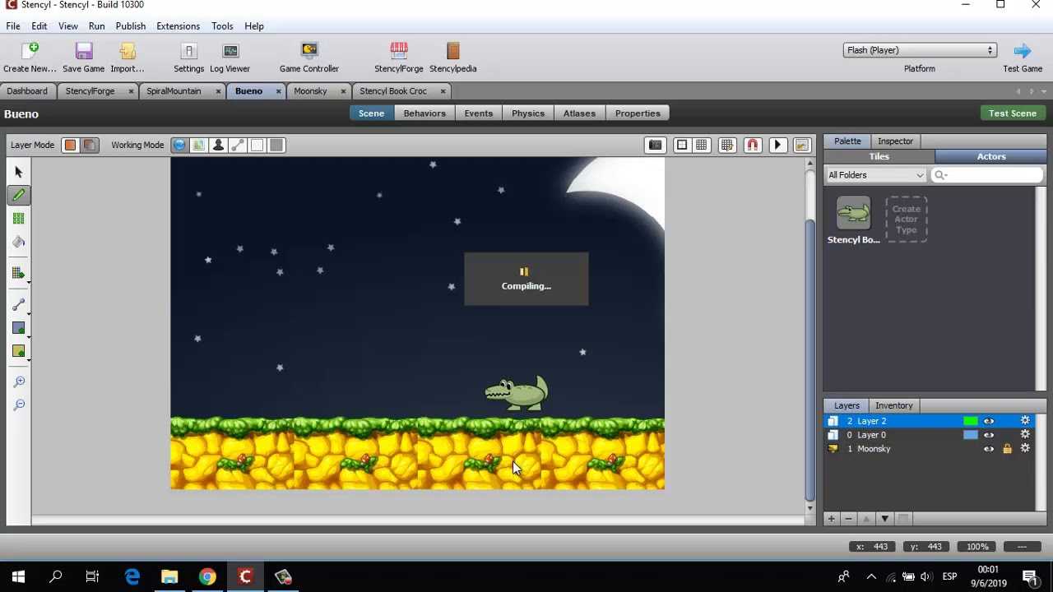Click the green Layer 2 color swatch
The width and height of the screenshot is (1053, 592).
[971, 421]
